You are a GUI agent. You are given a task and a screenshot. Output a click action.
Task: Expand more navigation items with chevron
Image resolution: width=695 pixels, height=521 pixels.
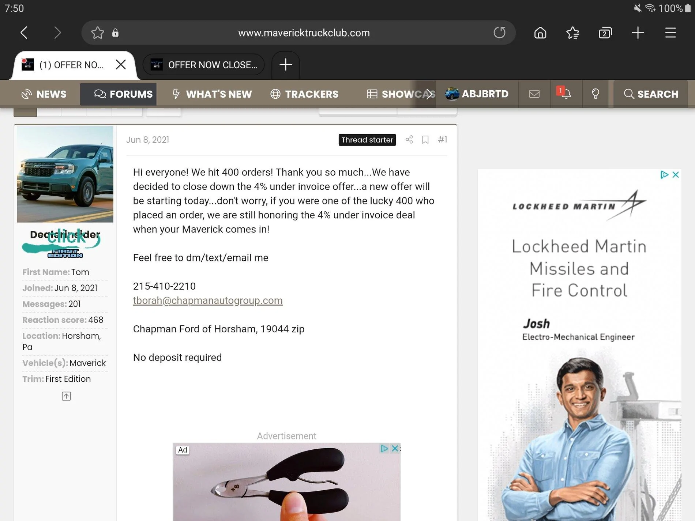tap(429, 94)
